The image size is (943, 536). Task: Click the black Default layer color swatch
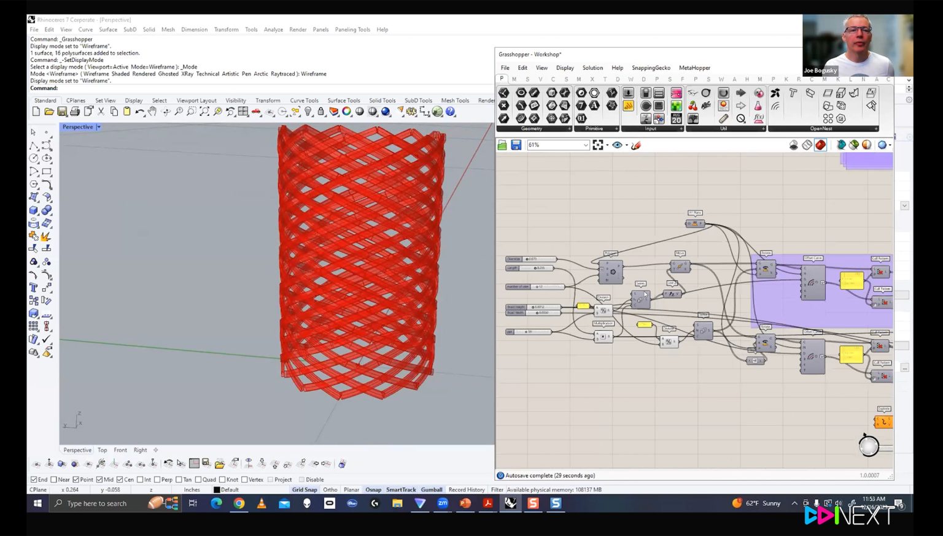(x=216, y=490)
